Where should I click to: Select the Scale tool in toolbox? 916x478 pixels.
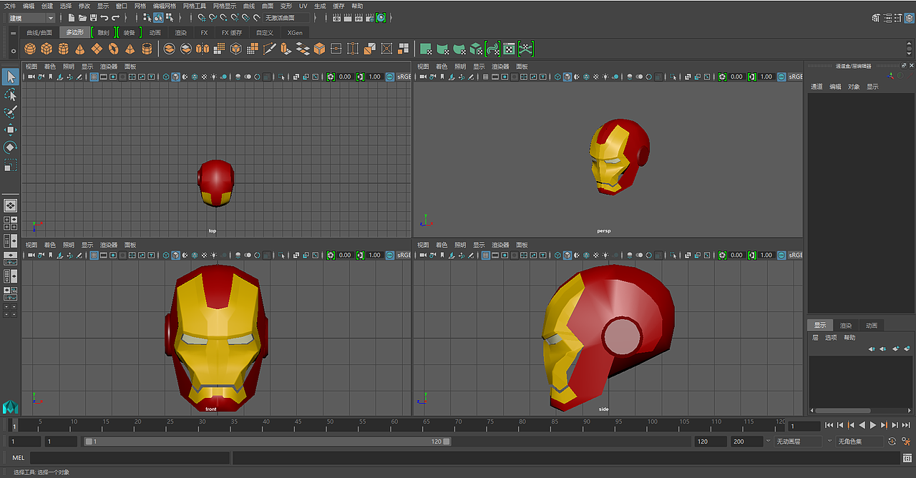coord(11,165)
